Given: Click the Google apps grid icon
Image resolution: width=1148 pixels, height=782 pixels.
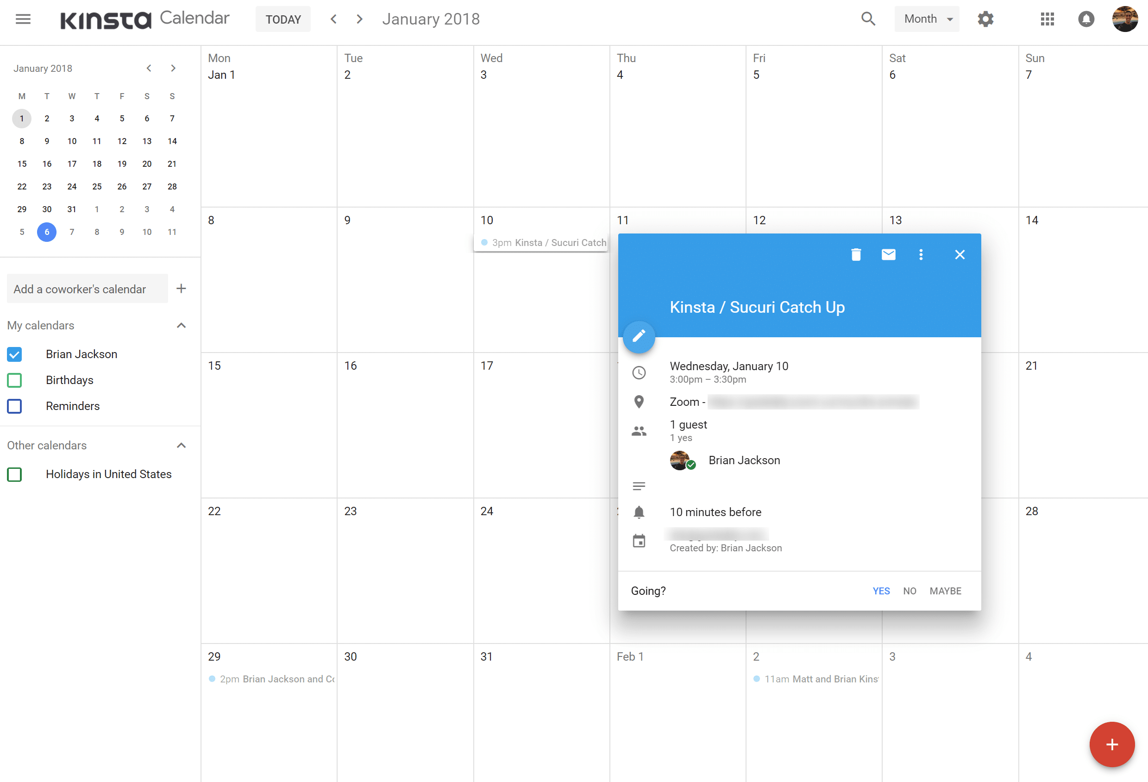Looking at the screenshot, I should coord(1047,19).
